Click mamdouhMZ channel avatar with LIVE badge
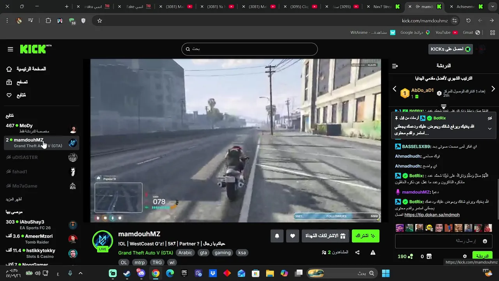The width and height of the screenshot is (499, 281). click(103, 241)
